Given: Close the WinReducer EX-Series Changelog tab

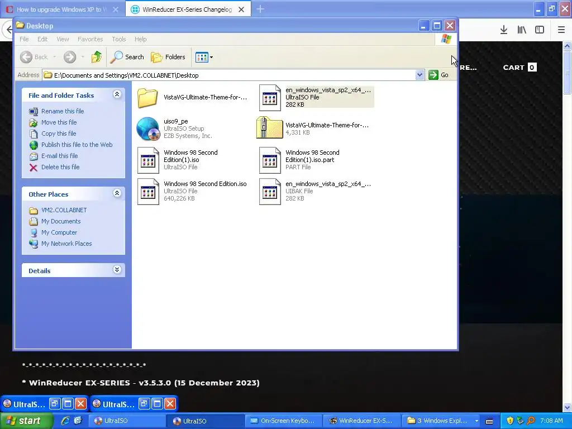Looking at the screenshot, I should (241, 9).
